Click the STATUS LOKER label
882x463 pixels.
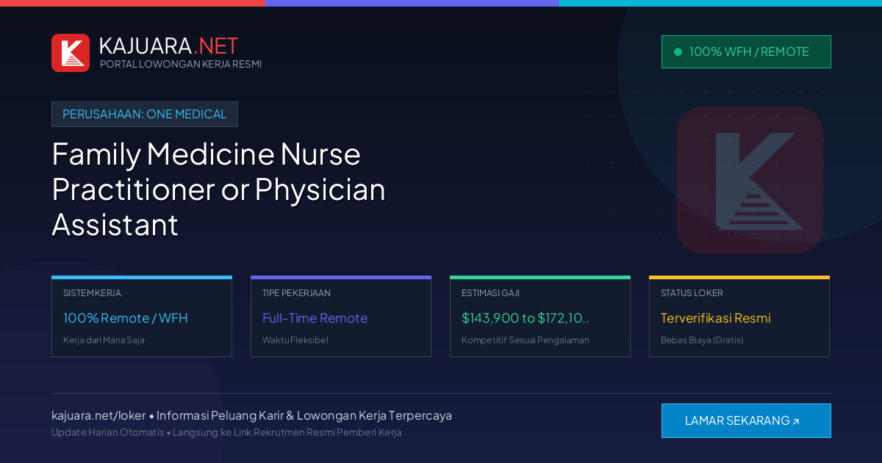692,292
